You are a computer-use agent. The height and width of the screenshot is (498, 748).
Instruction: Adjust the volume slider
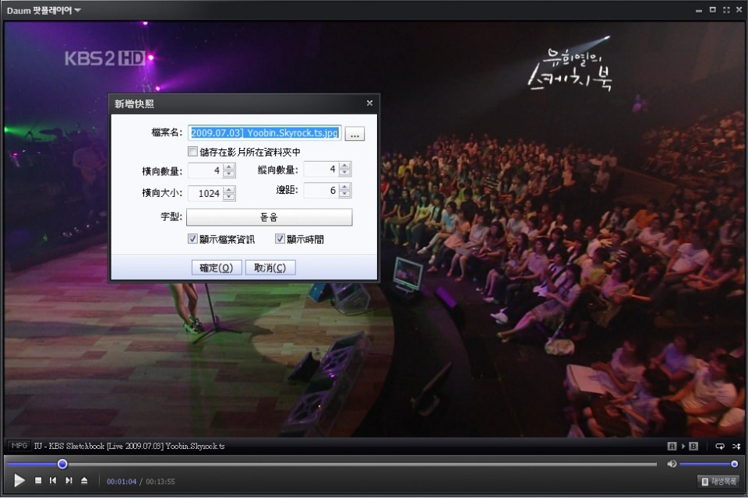[708, 464]
